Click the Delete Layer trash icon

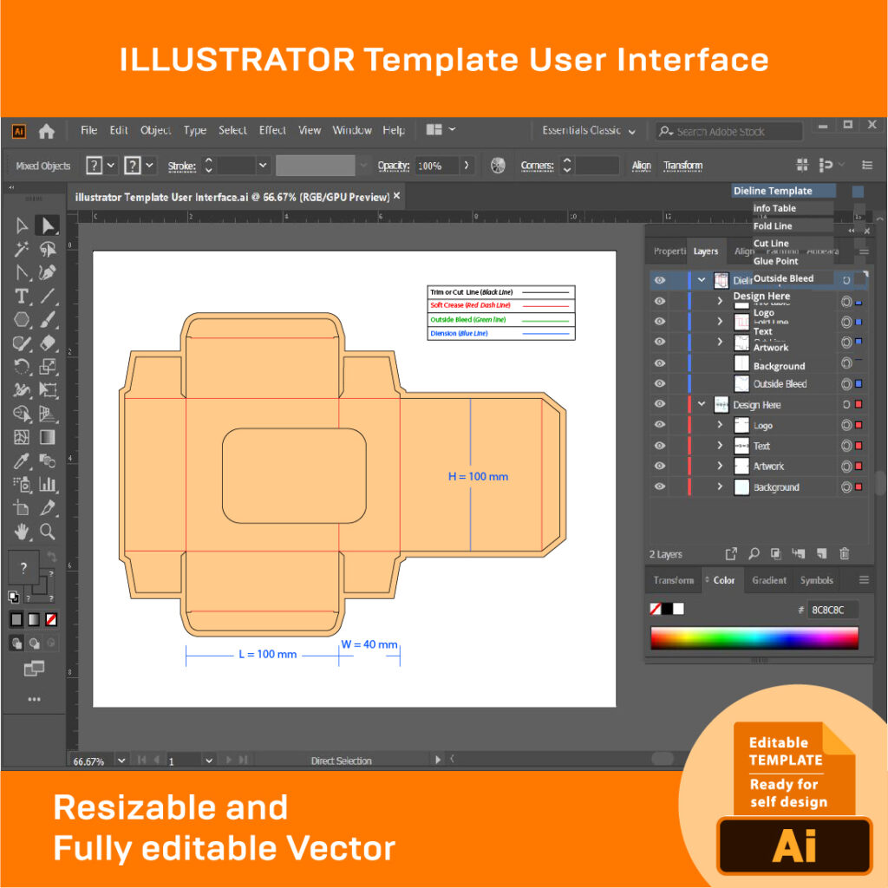[x=845, y=554]
